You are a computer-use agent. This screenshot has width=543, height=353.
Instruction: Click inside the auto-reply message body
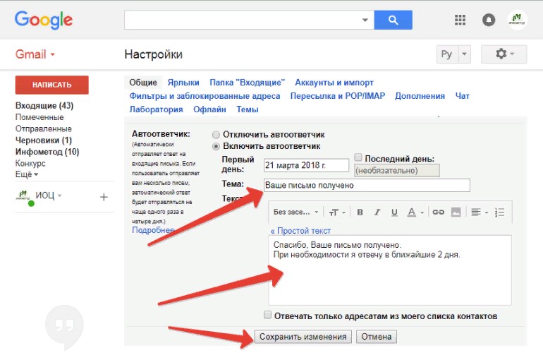point(389,270)
